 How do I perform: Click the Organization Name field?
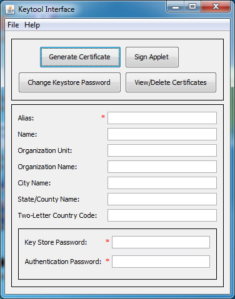tap(162, 167)
